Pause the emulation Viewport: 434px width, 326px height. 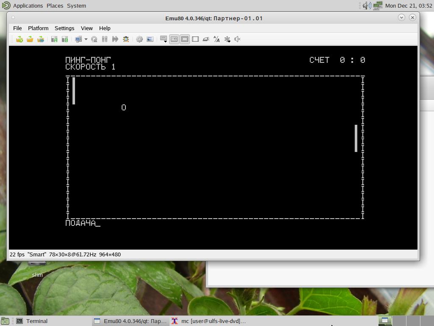tap(105, 39)
